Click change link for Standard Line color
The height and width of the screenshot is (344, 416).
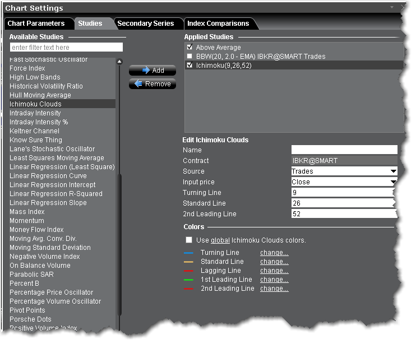274,262
